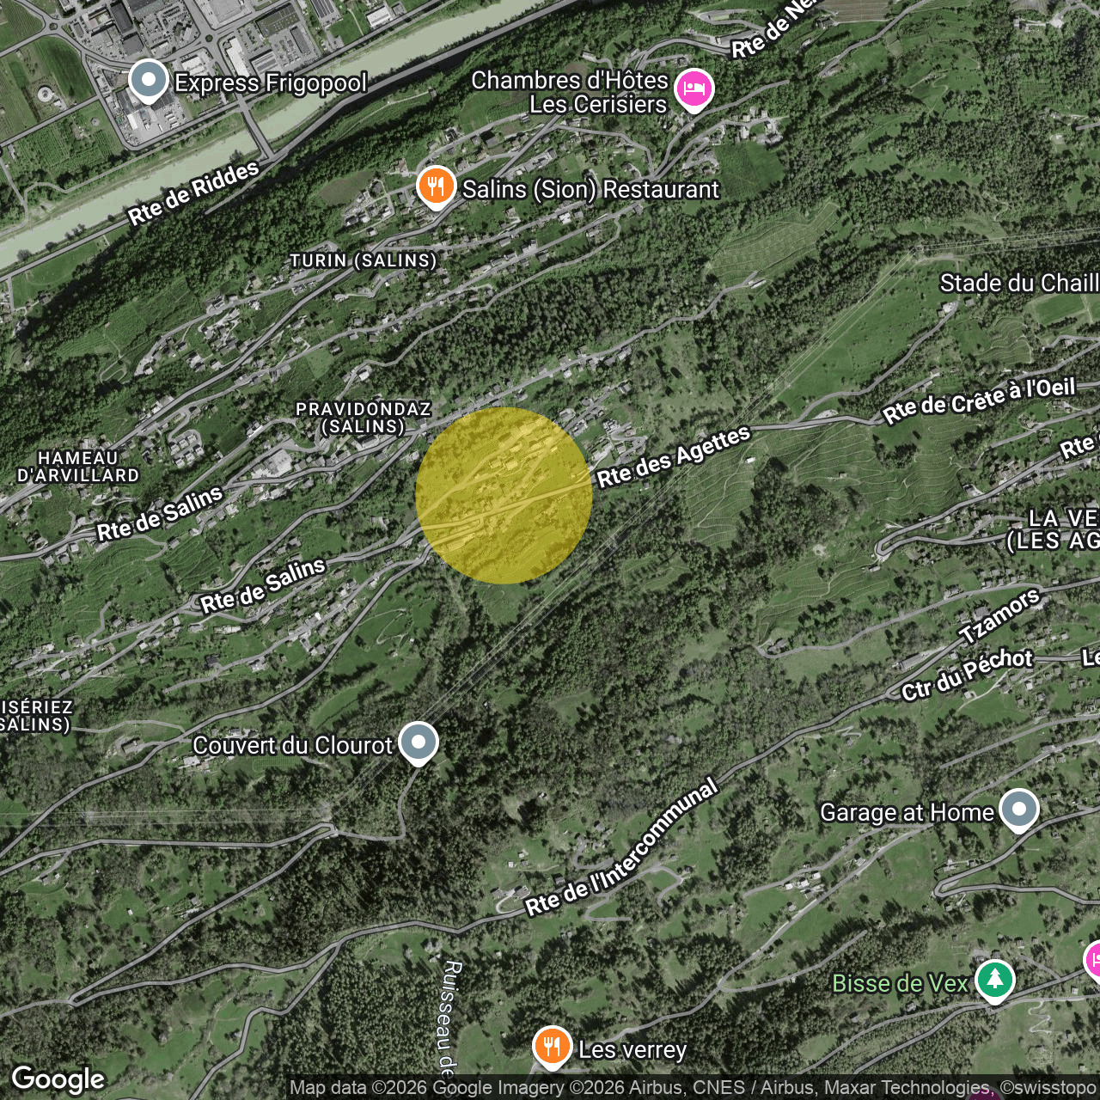Click the "Les verrey" restaurant label

pos(632,1050)
